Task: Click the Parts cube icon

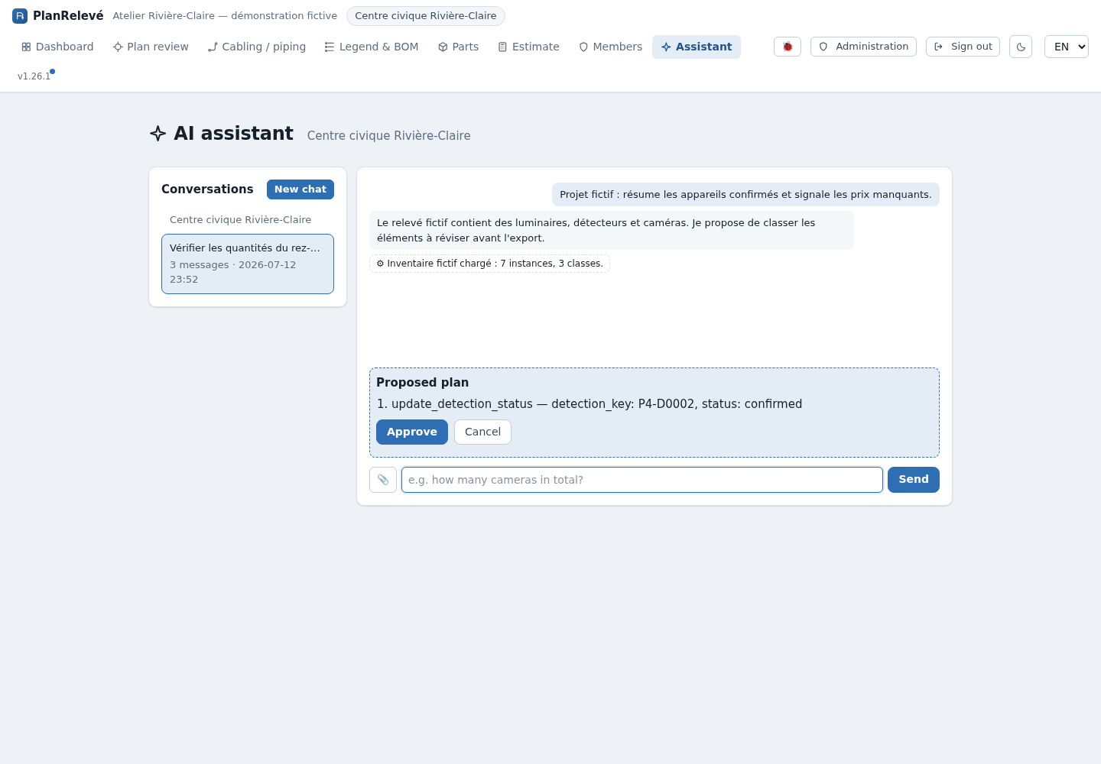Action: (443, 47)
